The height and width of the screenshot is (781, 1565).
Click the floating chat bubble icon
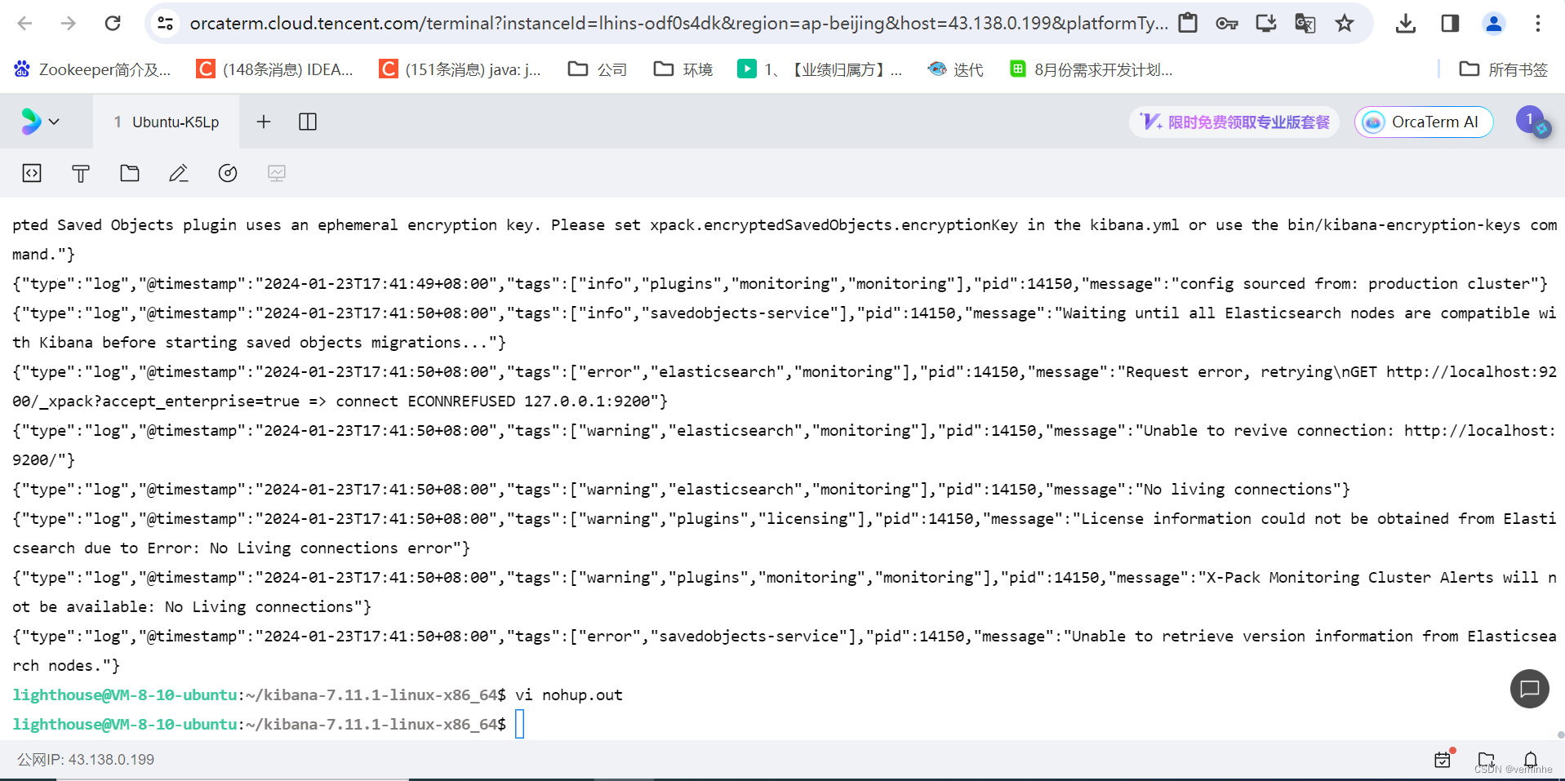point(1530,689)
